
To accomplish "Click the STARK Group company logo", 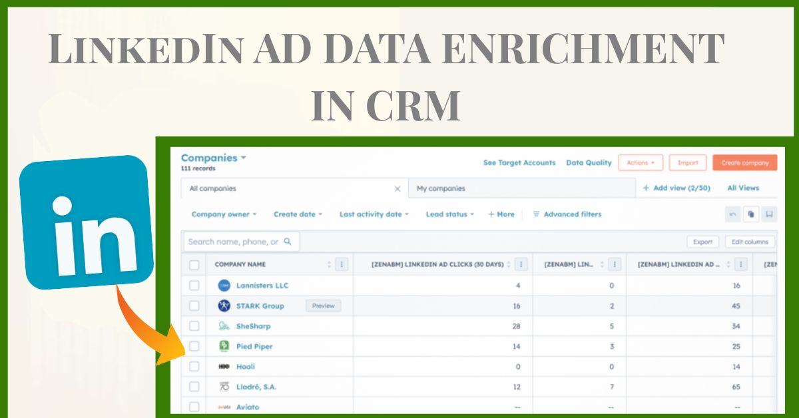I will [x=224, y=306].
